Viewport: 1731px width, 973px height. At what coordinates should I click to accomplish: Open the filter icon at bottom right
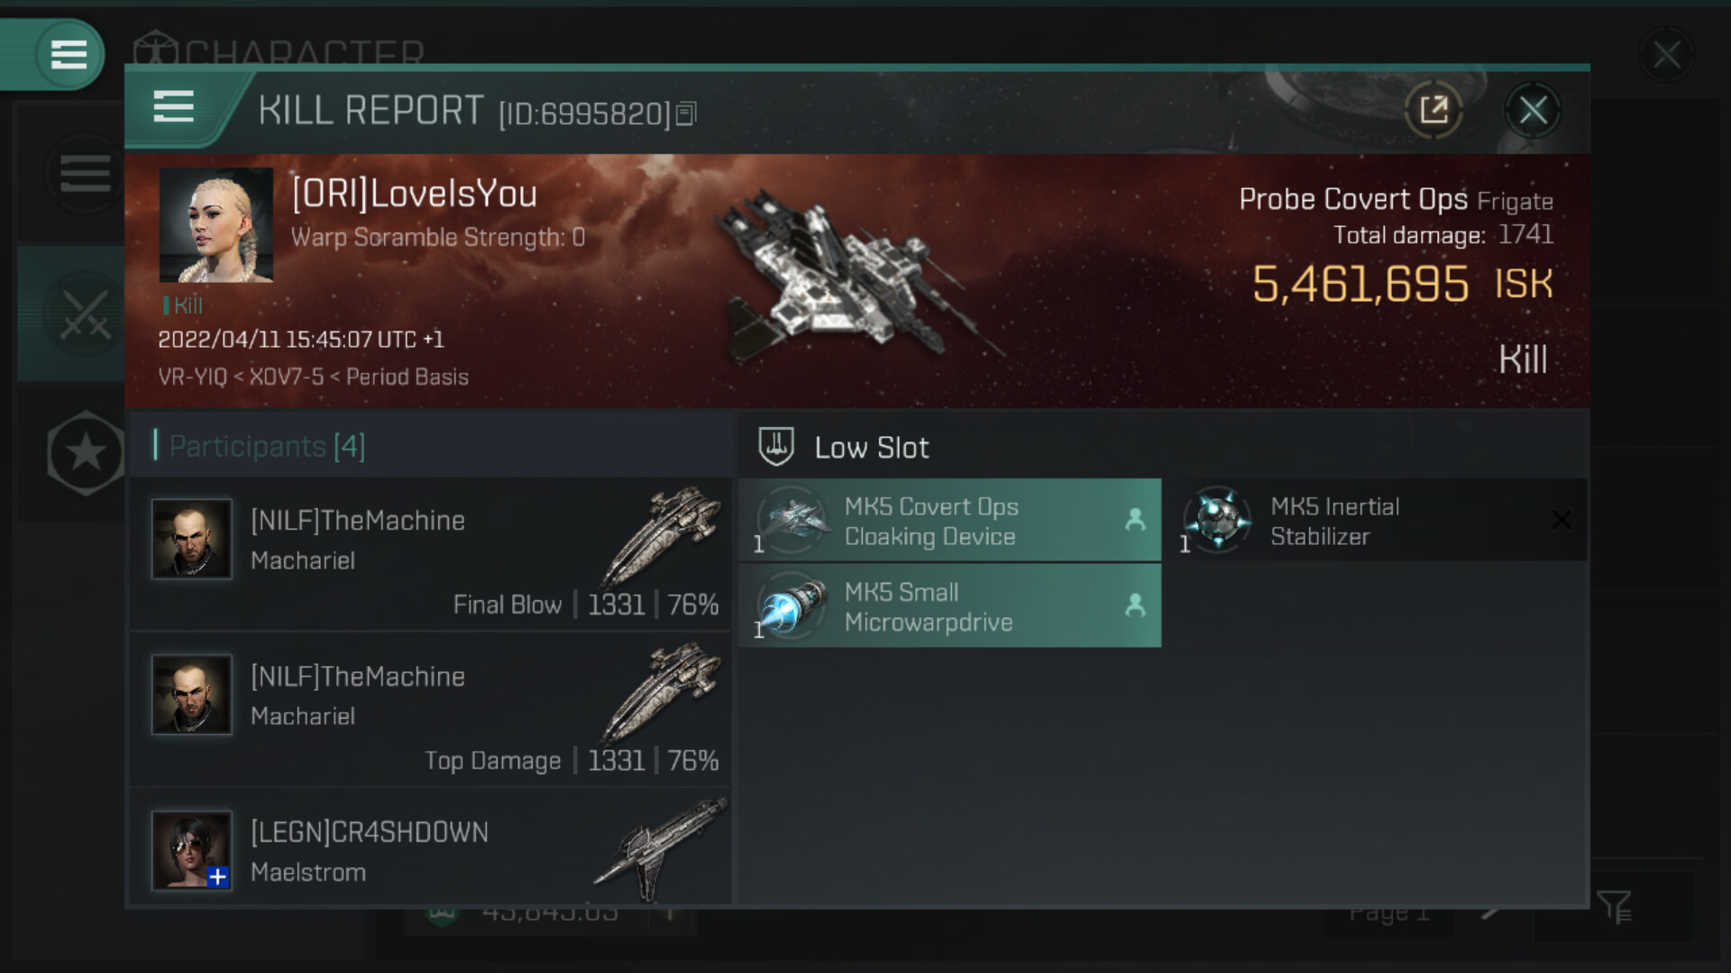(1614, 906)
